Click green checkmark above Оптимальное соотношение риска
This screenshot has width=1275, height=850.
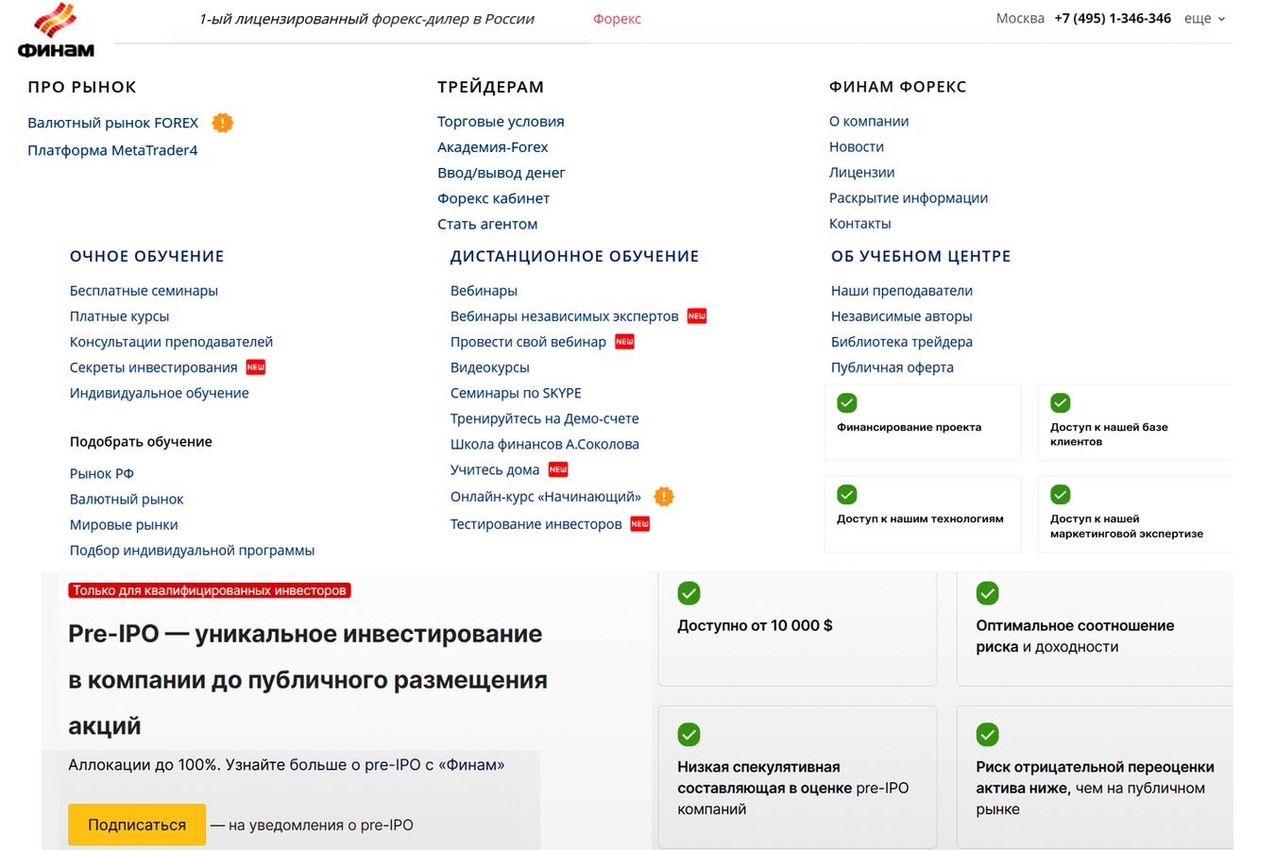click(x=988, y=593)
